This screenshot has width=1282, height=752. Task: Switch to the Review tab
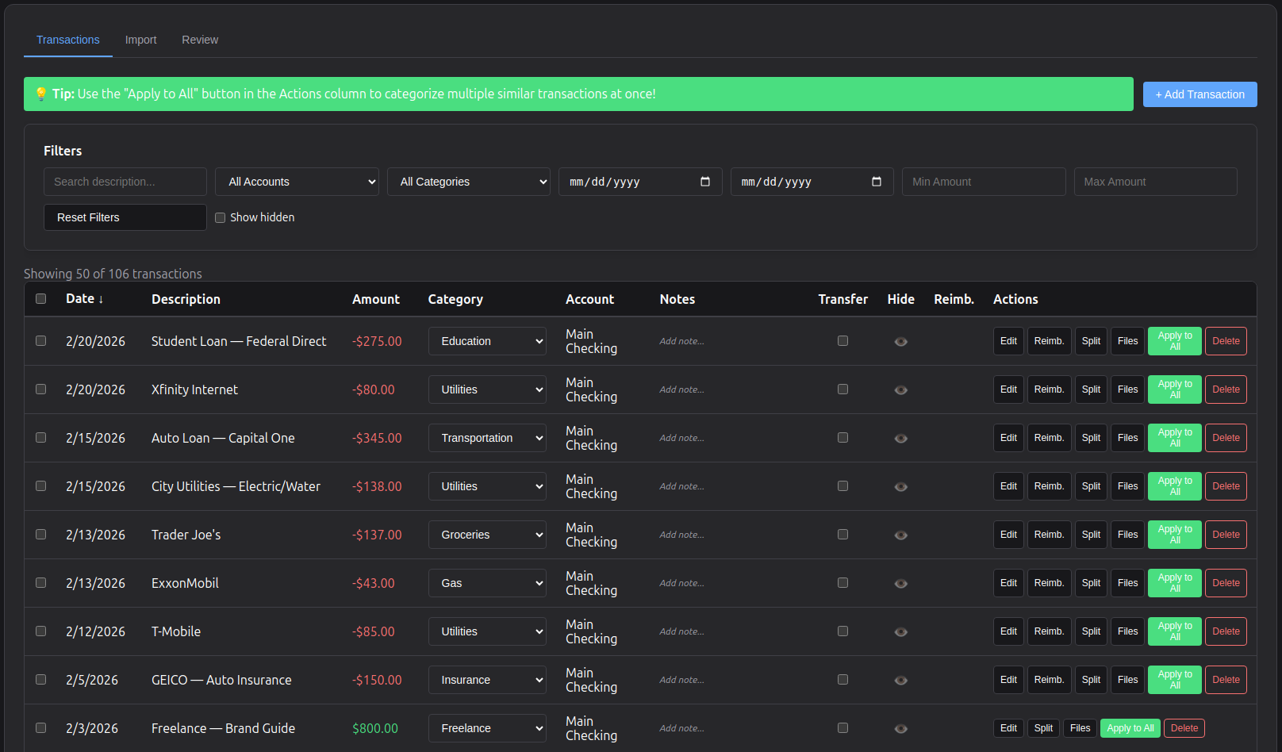pos(199,40)
